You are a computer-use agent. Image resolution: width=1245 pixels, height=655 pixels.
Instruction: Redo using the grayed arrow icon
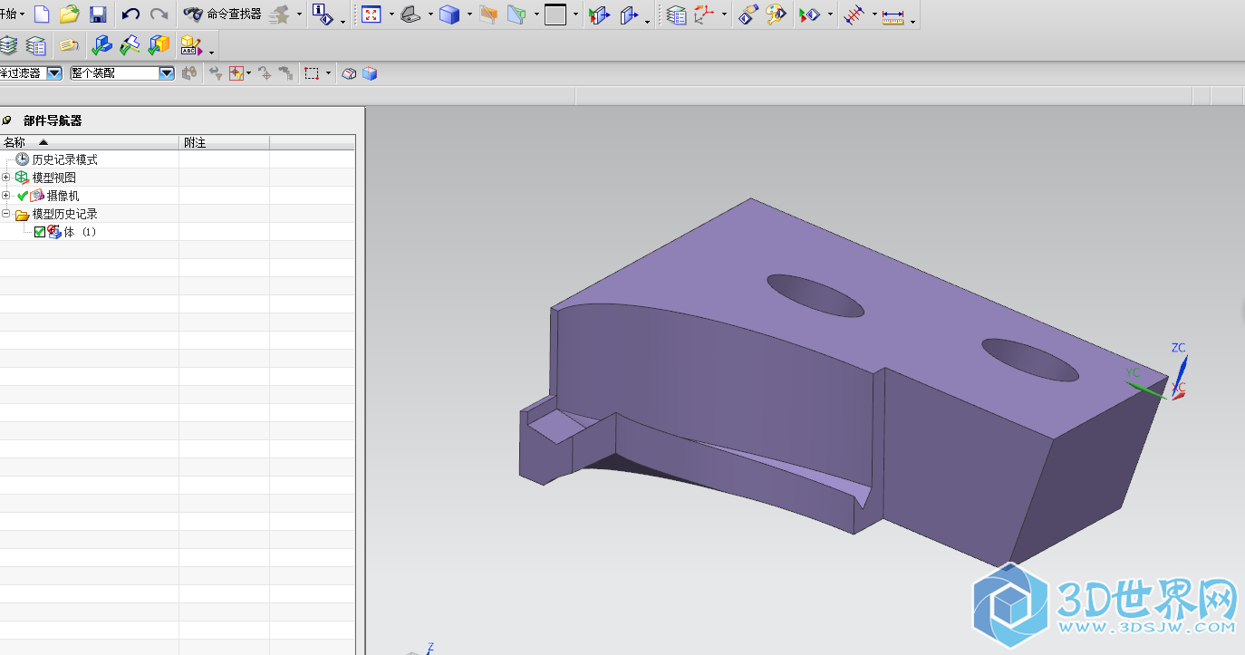pos(159,14)
